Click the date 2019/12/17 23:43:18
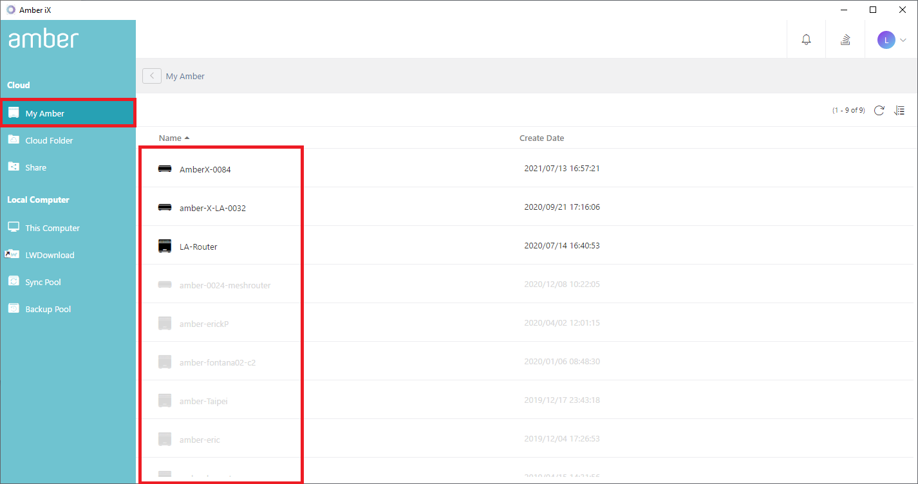918x484 pixels. (x=562, y=400)
